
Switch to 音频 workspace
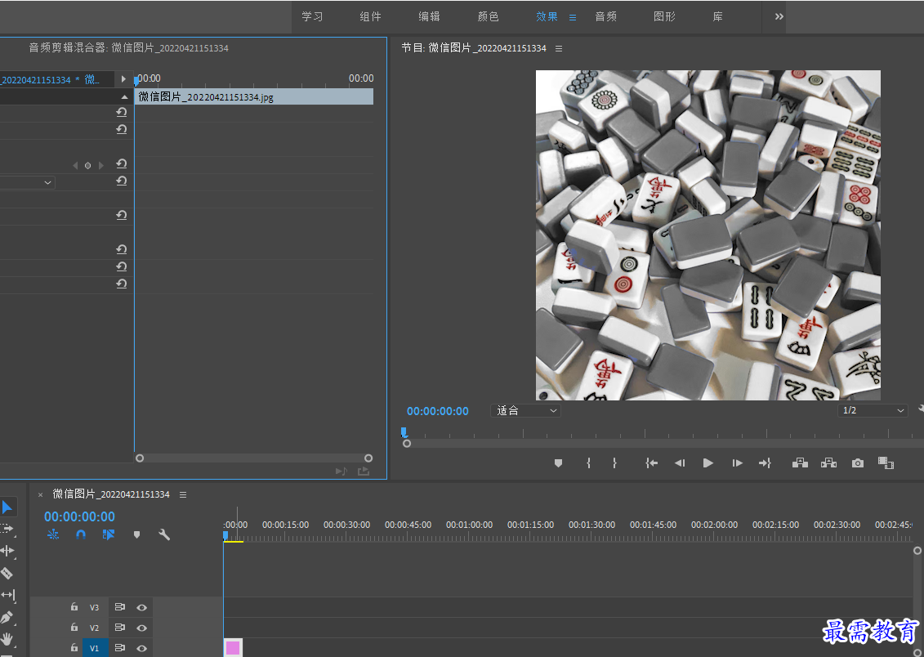605,16
